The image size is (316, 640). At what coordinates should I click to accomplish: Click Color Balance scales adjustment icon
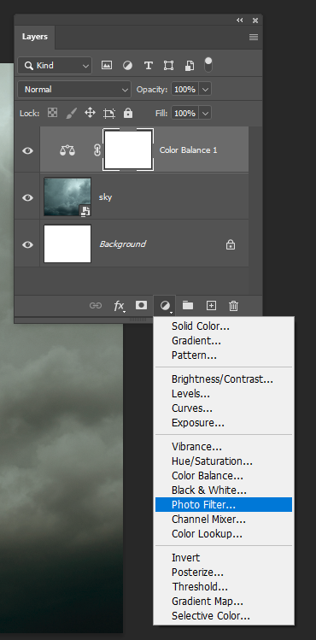67,150
